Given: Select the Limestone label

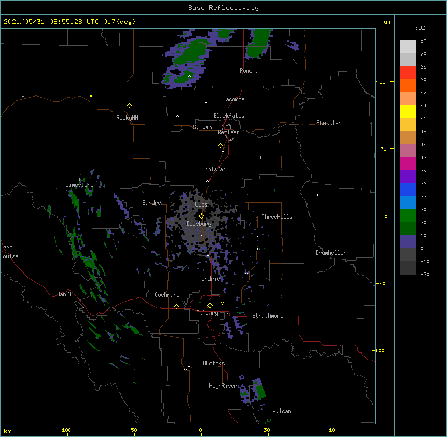Looking at the screenshot, I should (x=79, y=185).
